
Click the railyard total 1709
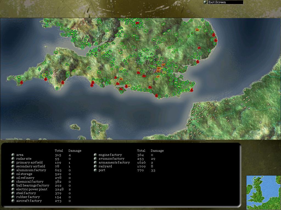141,166
